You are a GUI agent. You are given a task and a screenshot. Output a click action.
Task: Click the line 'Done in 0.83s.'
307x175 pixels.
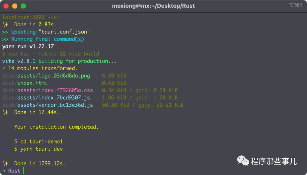click(x=35, y=25)
